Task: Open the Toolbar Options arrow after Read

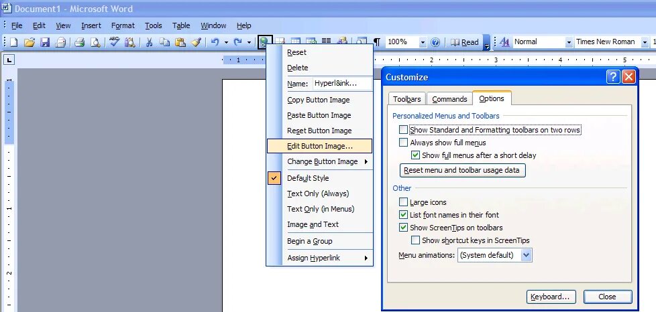Action: point(486,42)
